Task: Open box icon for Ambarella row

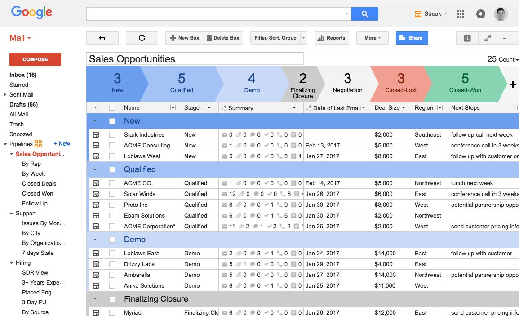Action: (x=96, y=275)
